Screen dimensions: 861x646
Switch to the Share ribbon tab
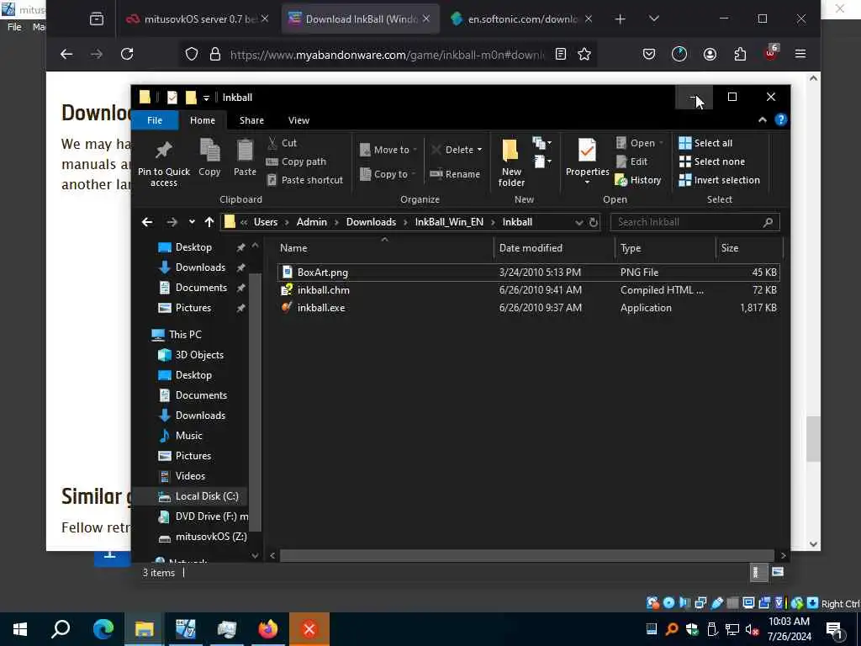(x=251, y=119)
